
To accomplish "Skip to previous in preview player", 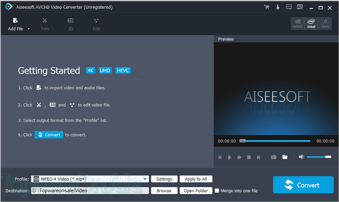I will (220, 157).
